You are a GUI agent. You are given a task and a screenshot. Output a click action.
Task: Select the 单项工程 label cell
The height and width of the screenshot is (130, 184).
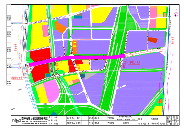(x=111, y=123)
